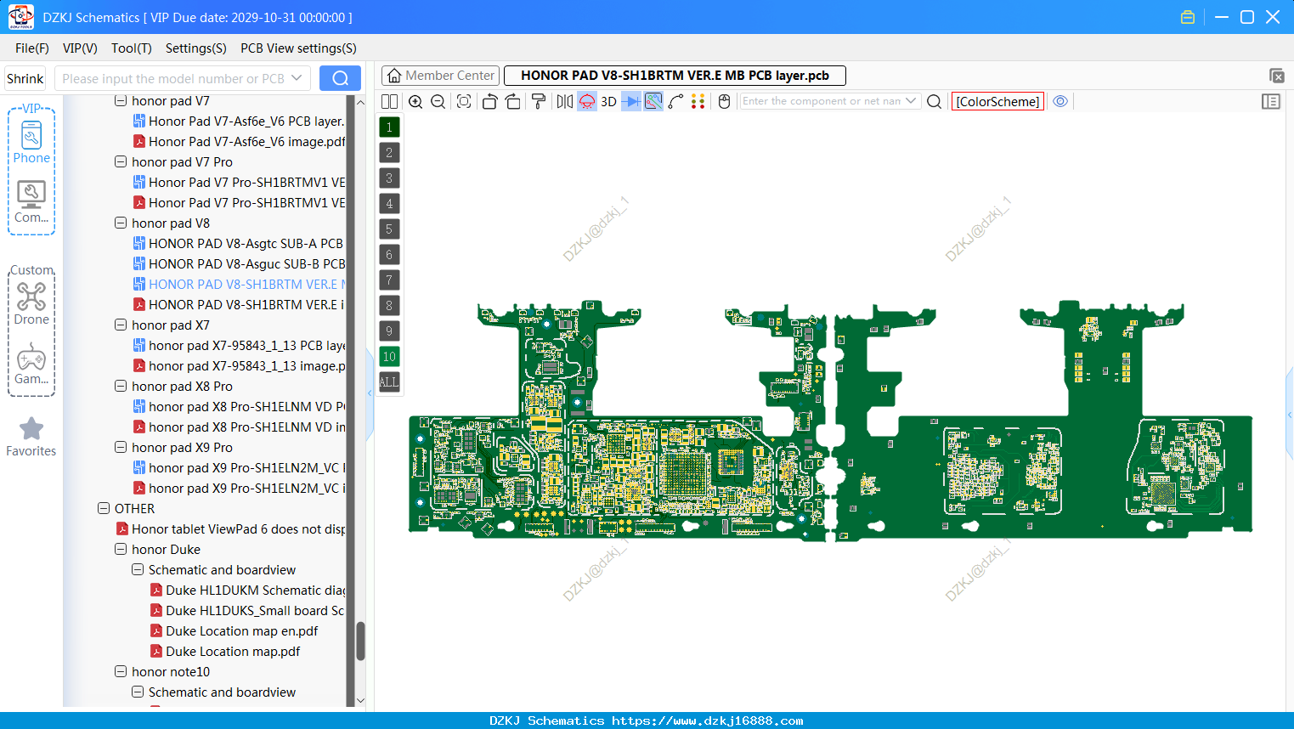Open the VIP(V) menu
The width and height of the screenshot is (1294, 729).
[80, 48]
